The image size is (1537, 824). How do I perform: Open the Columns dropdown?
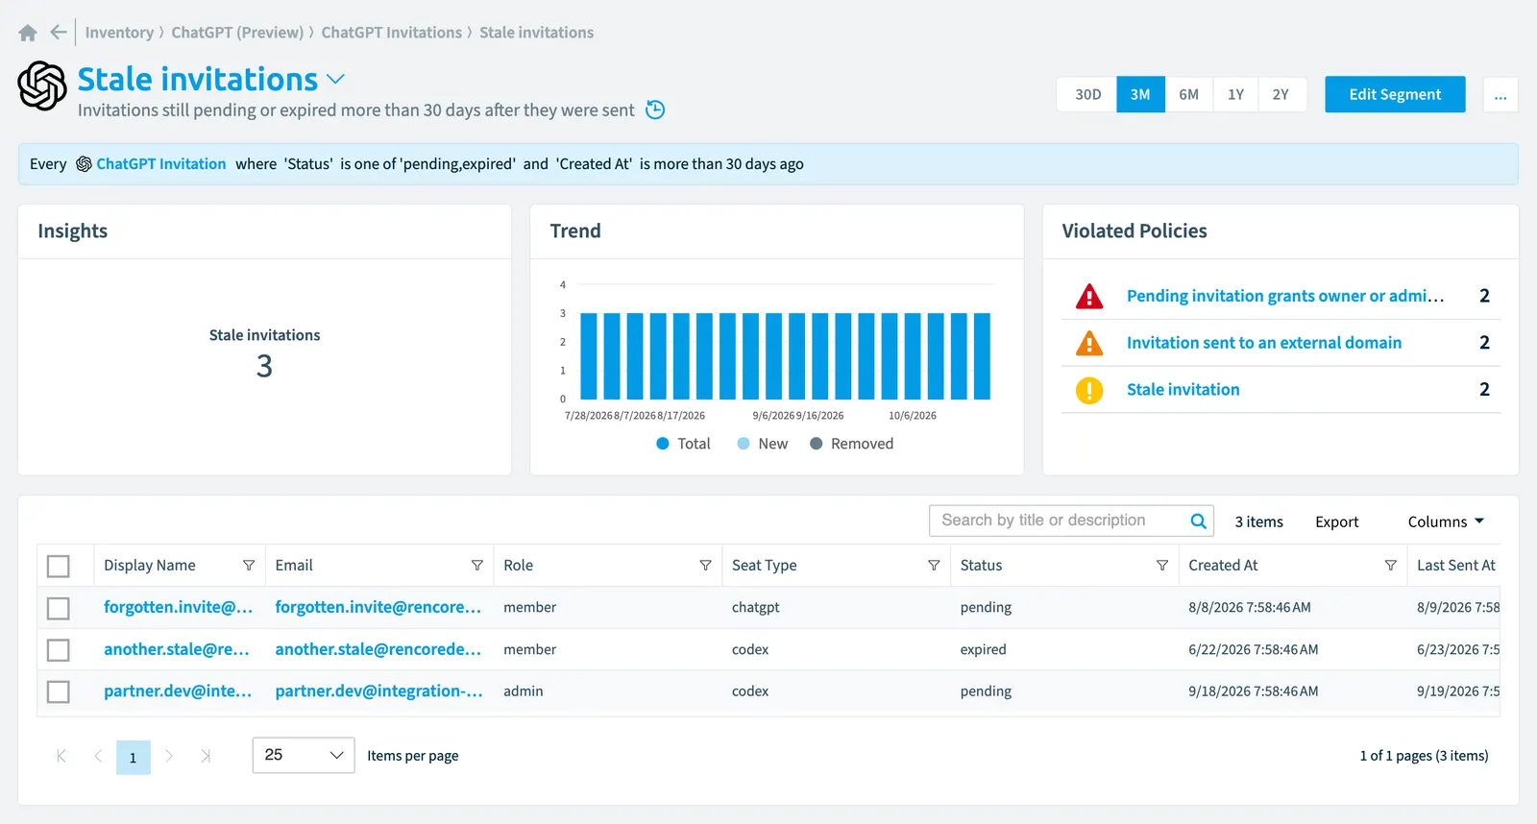[1446, 521]
